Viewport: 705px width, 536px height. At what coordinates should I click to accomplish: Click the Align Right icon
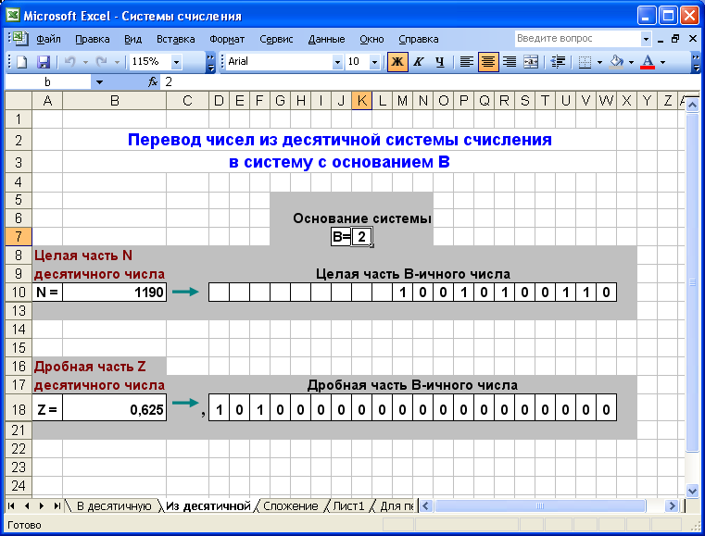click(509, 62)
